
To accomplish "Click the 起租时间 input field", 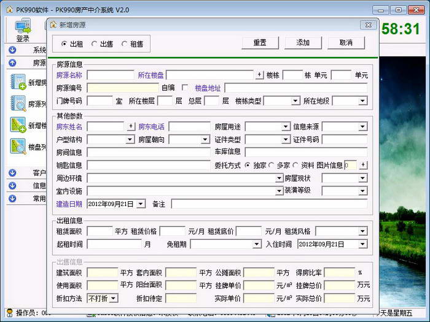I will [114, 244].
